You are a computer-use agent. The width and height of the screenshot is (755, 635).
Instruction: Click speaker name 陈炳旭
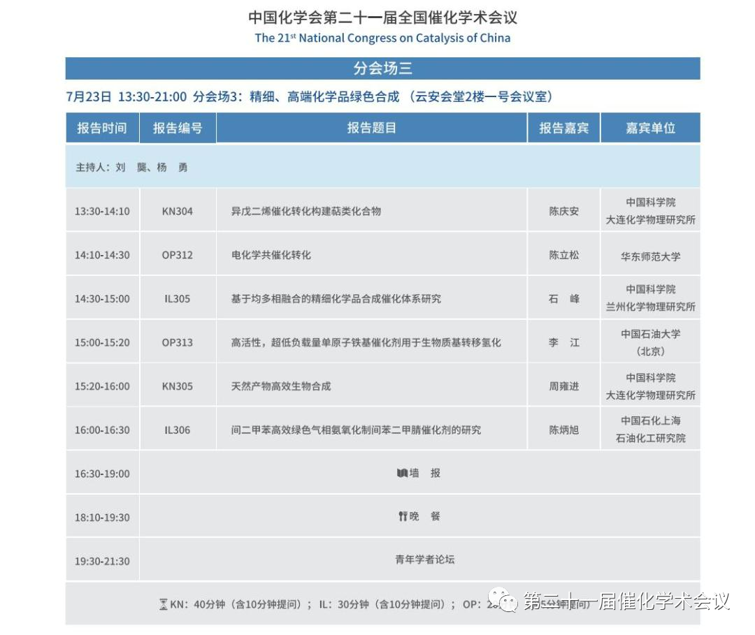tap(564, 430)
